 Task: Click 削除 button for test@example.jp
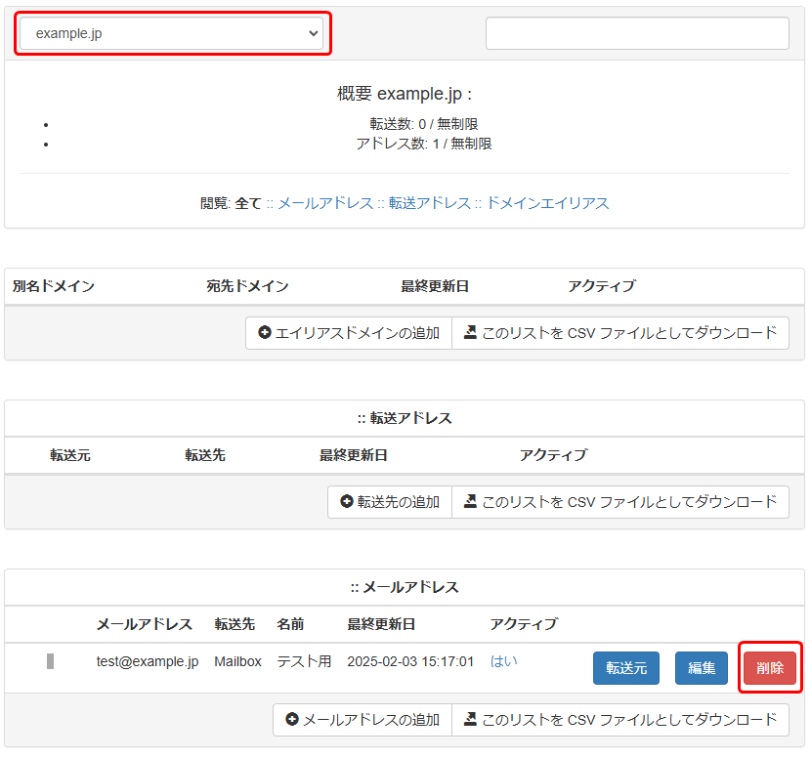coord(770,668)
